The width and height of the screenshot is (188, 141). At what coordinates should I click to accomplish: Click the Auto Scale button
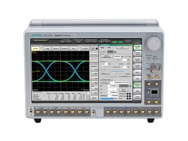pos(94,55)
